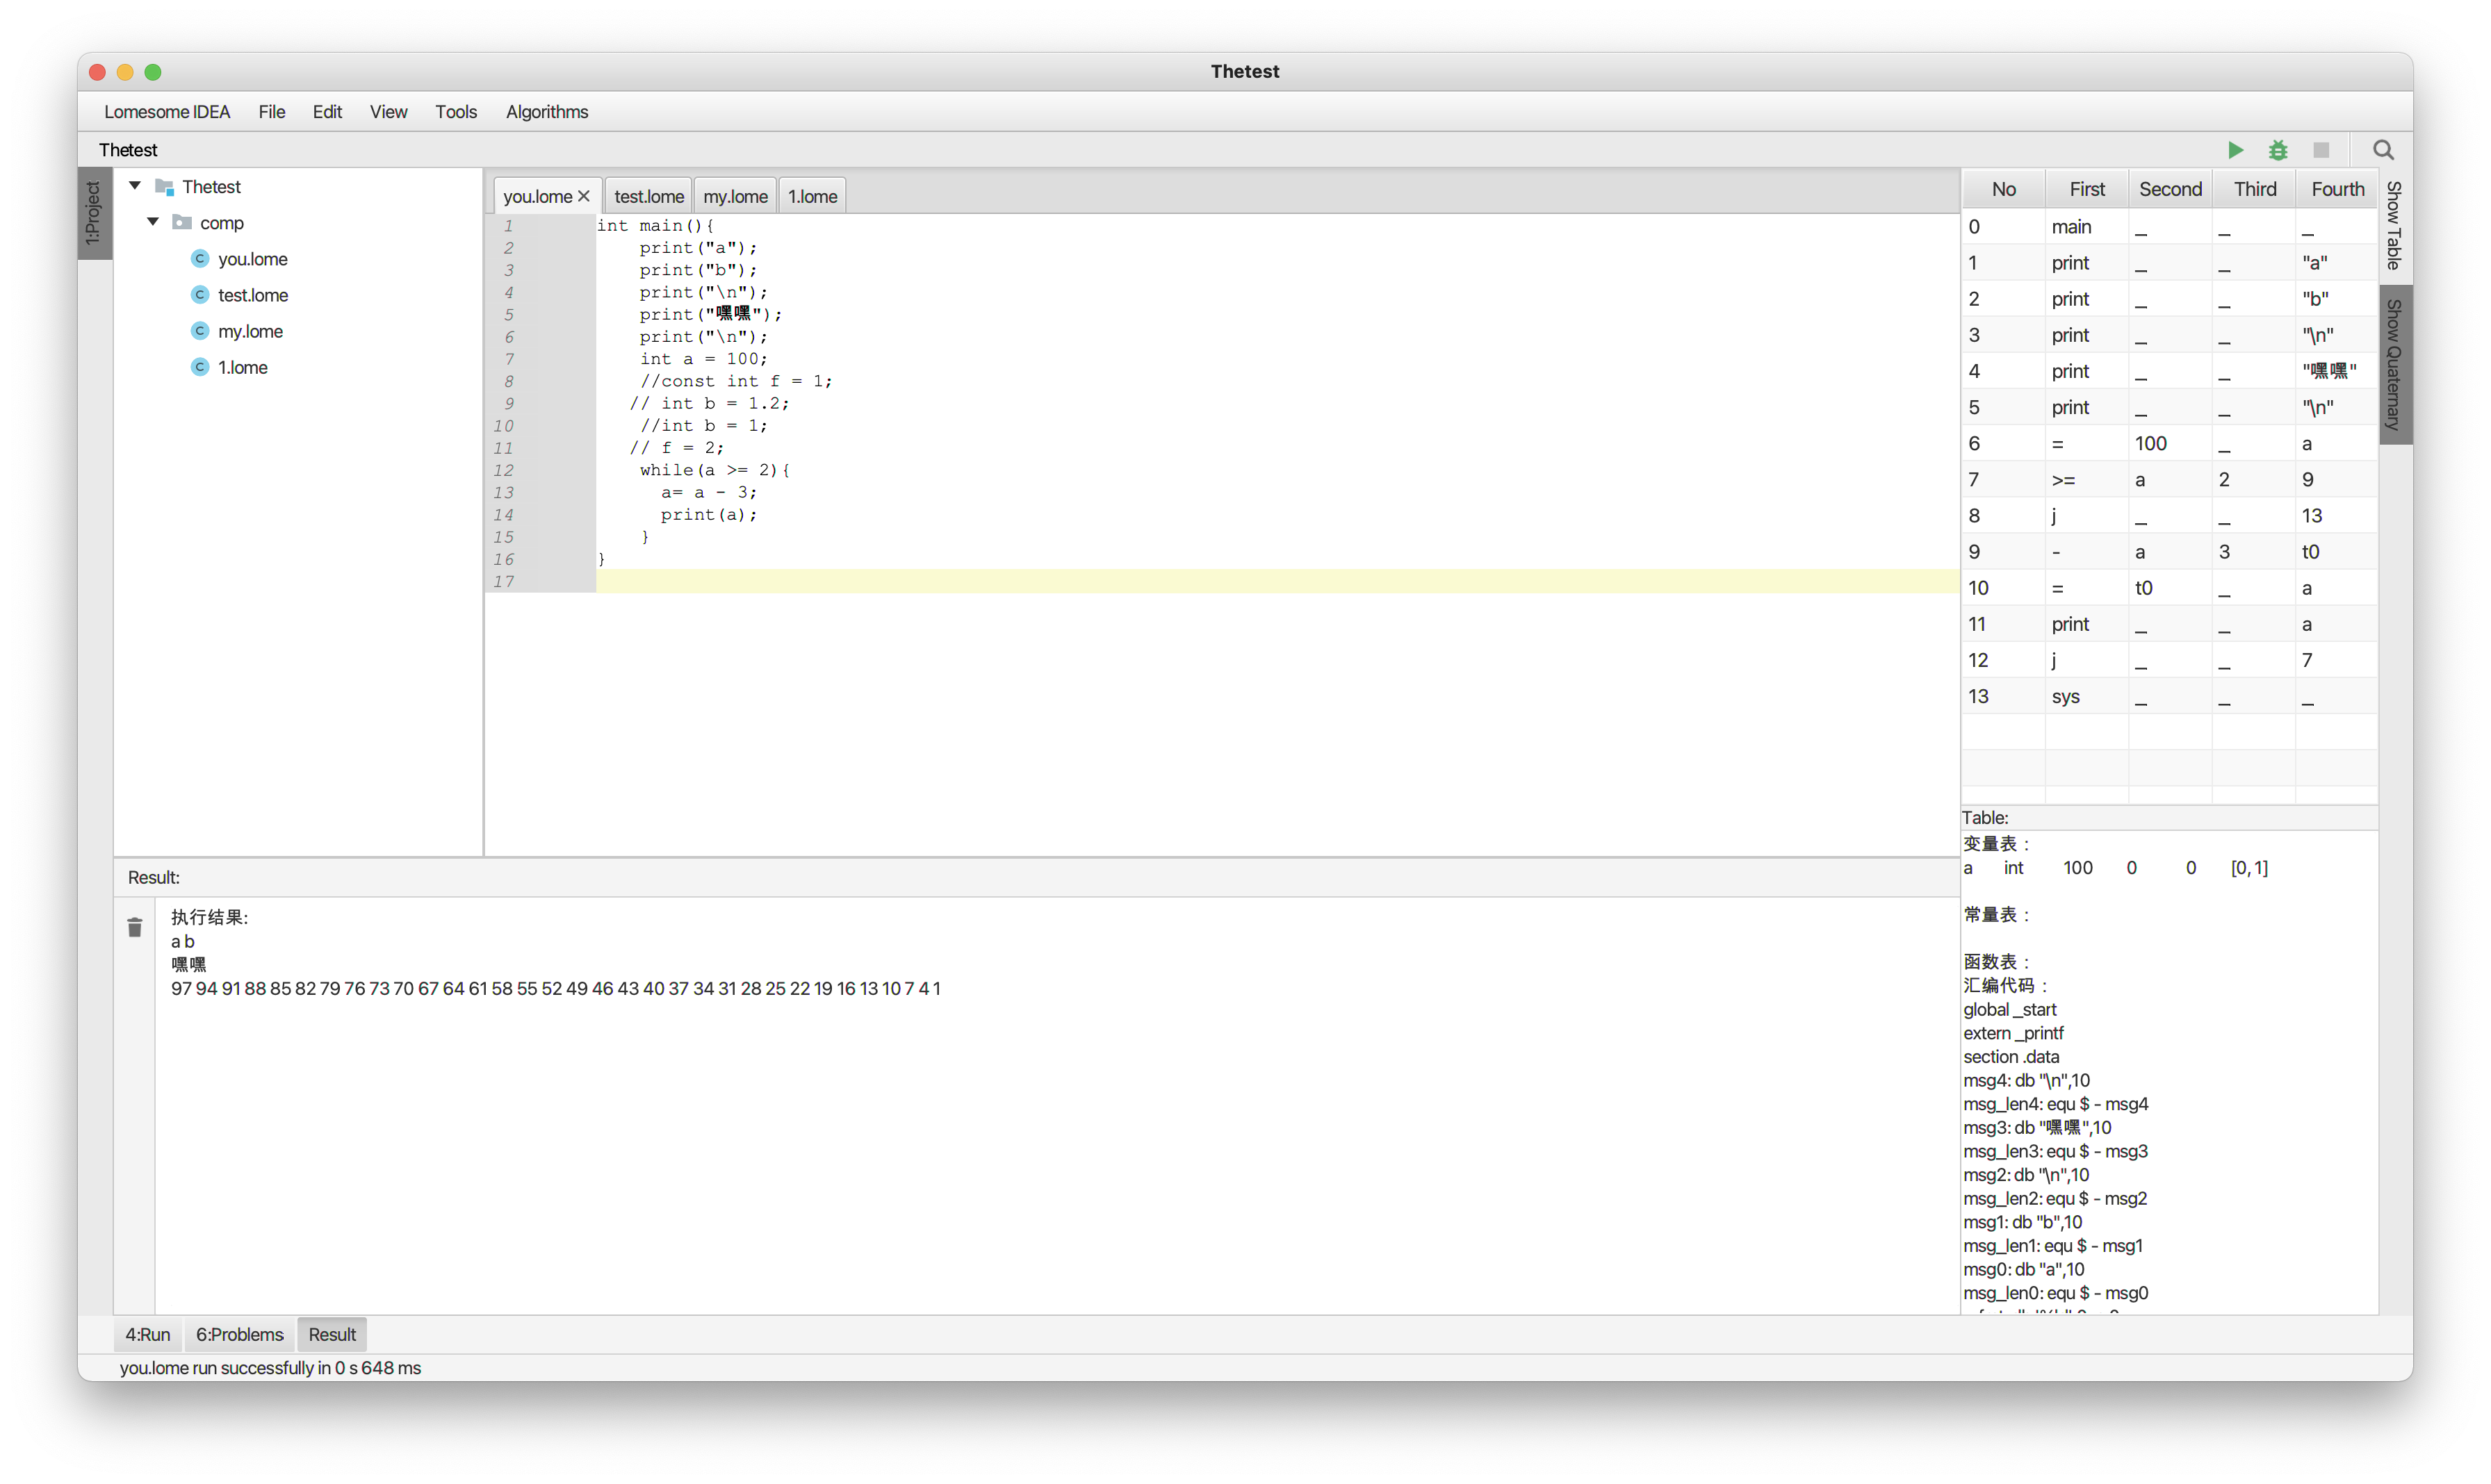
Task: Click the test.lome file icon in tree
Action: 200,295
